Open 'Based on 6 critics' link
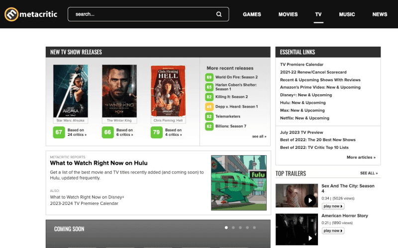 click(x=125, y=132)
